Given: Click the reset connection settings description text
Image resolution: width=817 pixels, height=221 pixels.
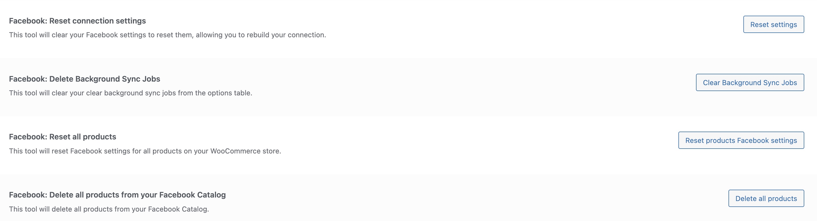Looking at the screenshot, I should point(168,35).
